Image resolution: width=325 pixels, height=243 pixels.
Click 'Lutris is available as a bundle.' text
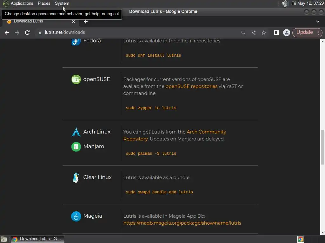tap(157, 177)
